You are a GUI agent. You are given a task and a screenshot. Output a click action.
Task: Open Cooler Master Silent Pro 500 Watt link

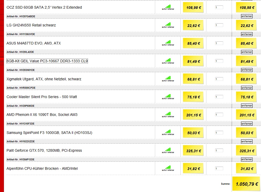pos(42,97)
